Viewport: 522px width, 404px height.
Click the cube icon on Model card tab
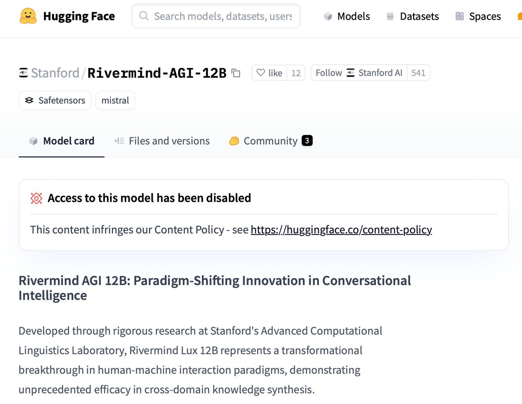33,141
